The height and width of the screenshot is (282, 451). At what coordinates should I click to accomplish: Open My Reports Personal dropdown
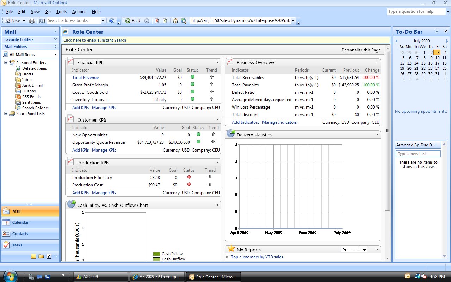pos(354,250)
